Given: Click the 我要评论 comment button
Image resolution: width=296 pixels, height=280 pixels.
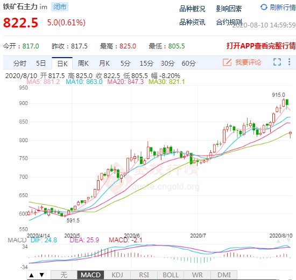Looking at the screenshot, I should point(248,62).
